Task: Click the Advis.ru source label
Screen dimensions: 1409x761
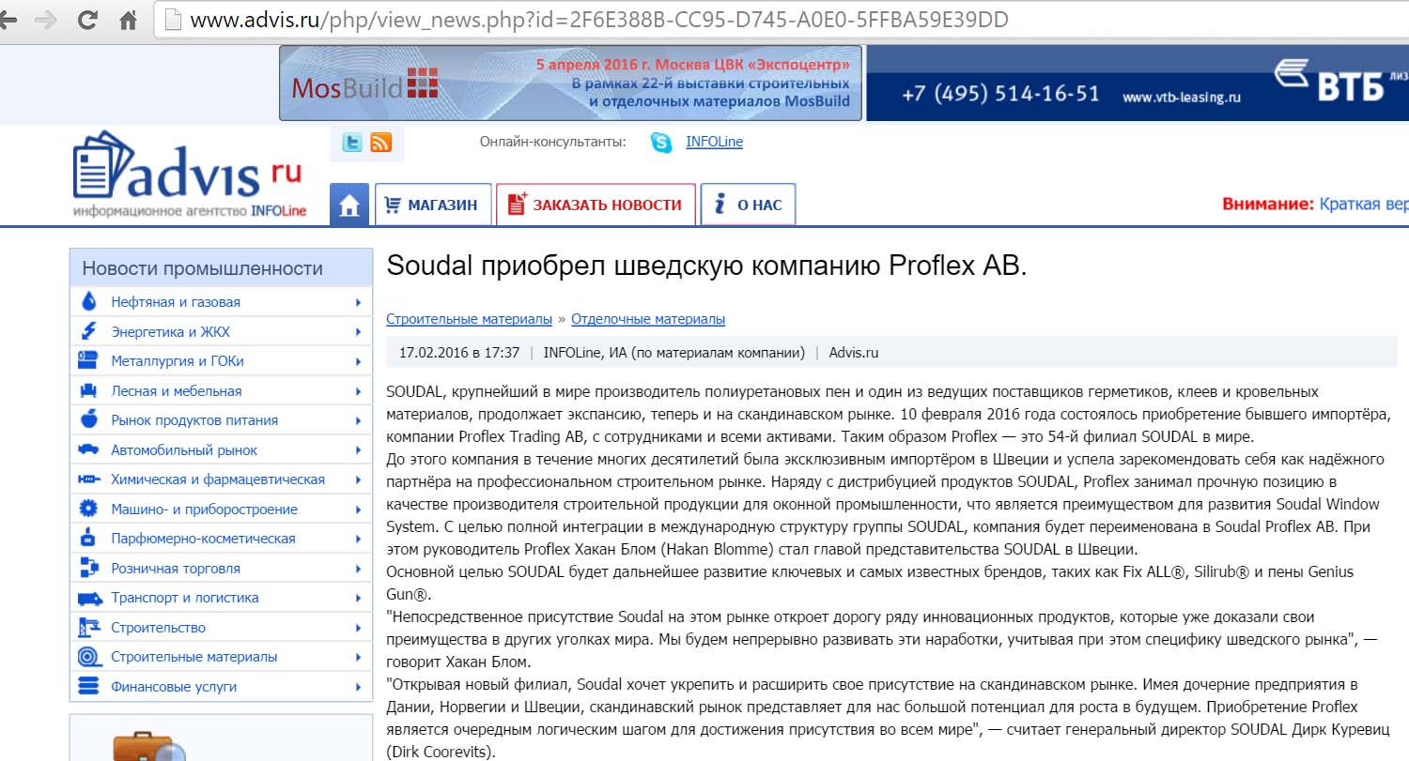Action: click(854, 353)
